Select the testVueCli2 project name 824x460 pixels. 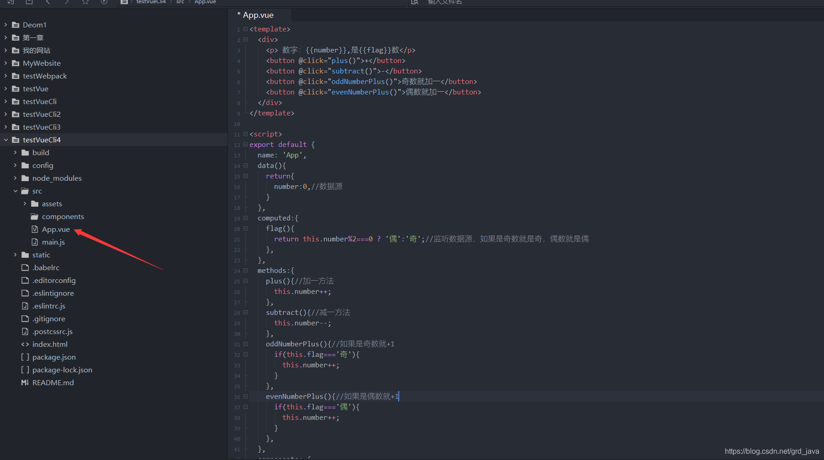[x=42, y=114]
